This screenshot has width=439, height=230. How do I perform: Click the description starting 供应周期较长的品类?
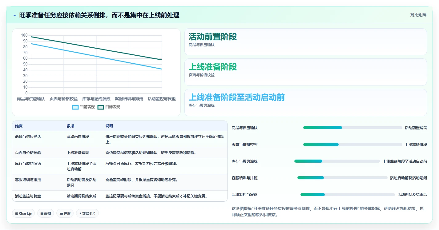pos(165,139)
